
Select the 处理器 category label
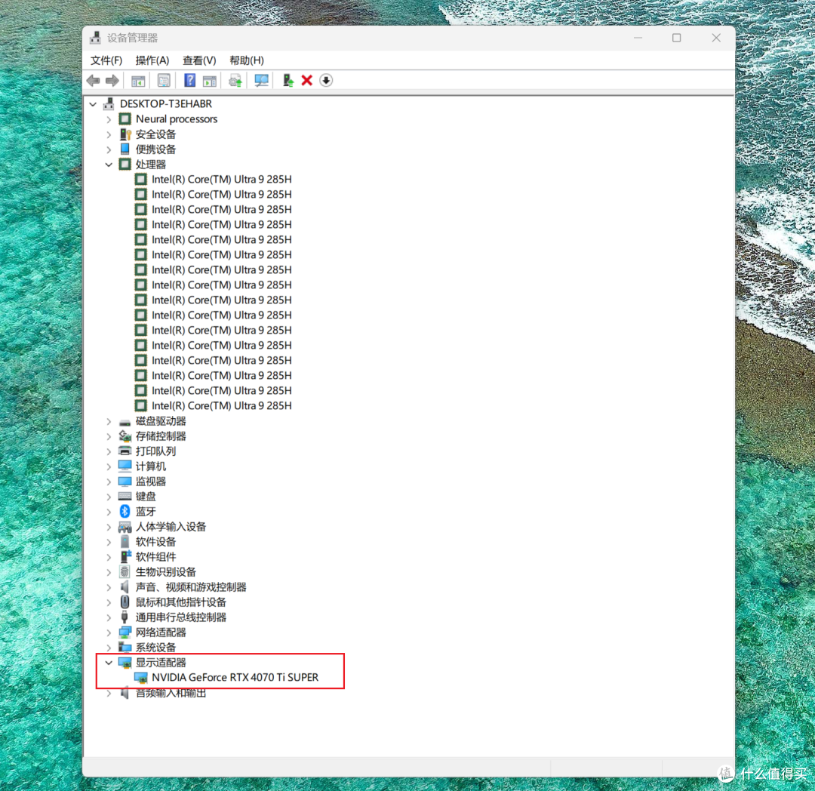click(151, 165)
